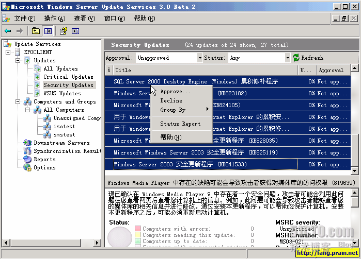
Task: Click the Security Updates icon in tree
Action: (x=37, y=85)
